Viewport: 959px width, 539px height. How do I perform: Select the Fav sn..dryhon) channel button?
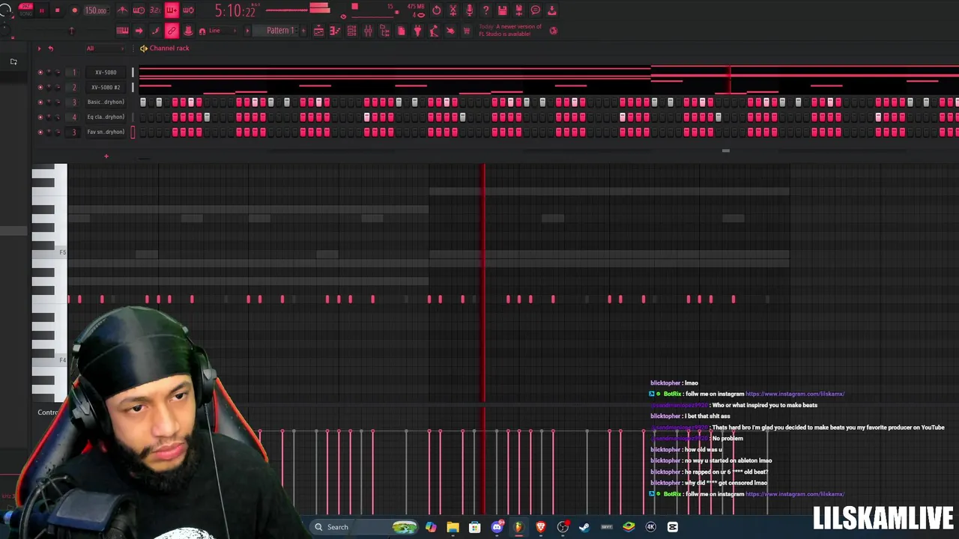(105, 133)
